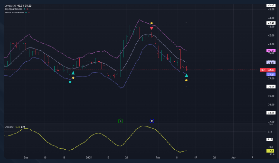Click the yellow star beside the teal circle
Screen dimensions: 279x163
click(x=73, y=78)
